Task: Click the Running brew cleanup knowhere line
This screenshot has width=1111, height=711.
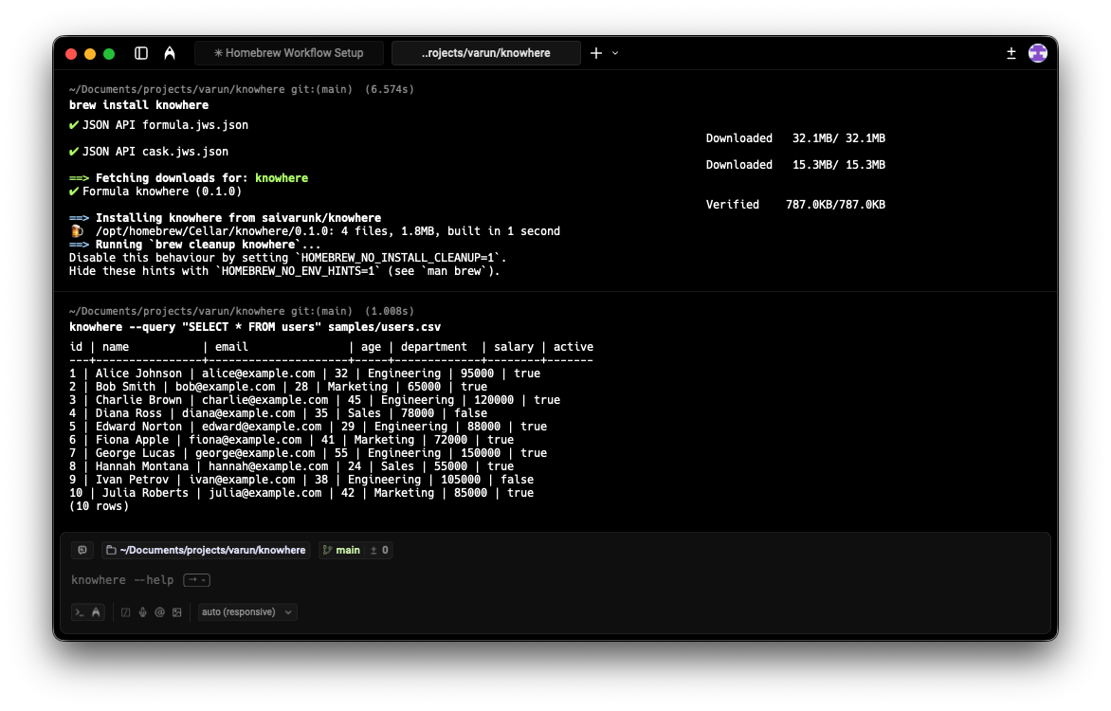Action: (195, 245)
